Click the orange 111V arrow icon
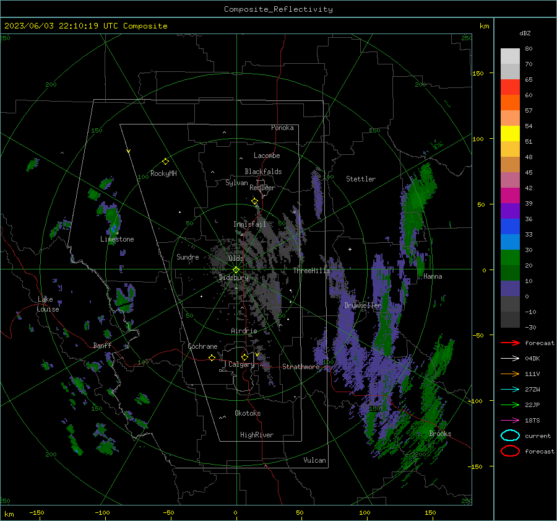The width and height of the screenshot is (557, 521). 510,374
